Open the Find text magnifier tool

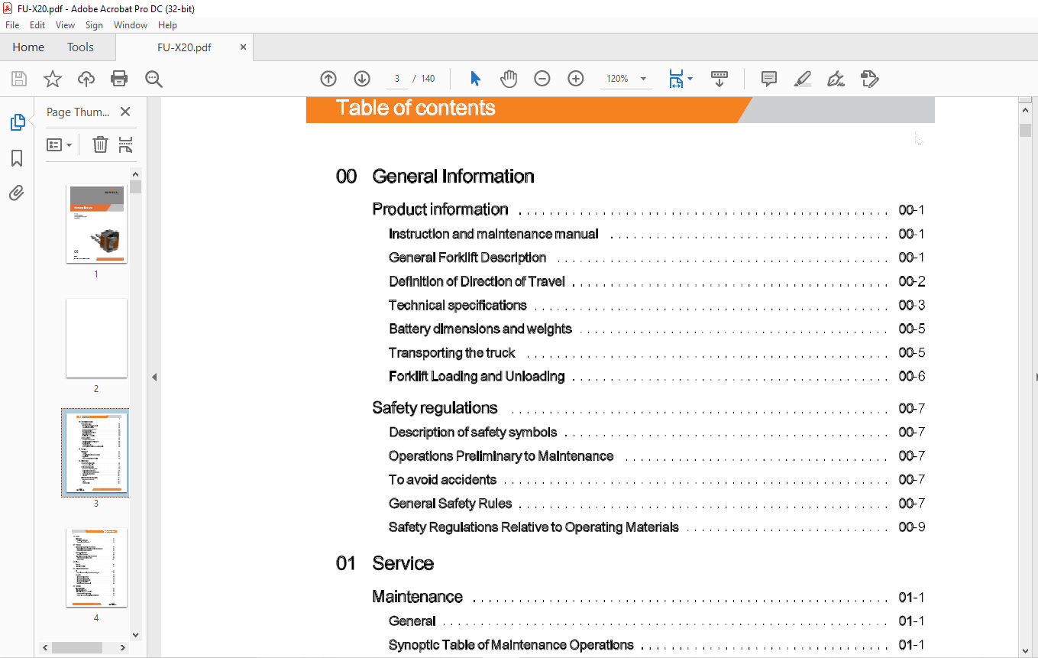(154, 79)
